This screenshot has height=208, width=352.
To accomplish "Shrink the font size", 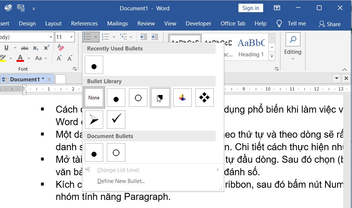I will tap(70, 58).
